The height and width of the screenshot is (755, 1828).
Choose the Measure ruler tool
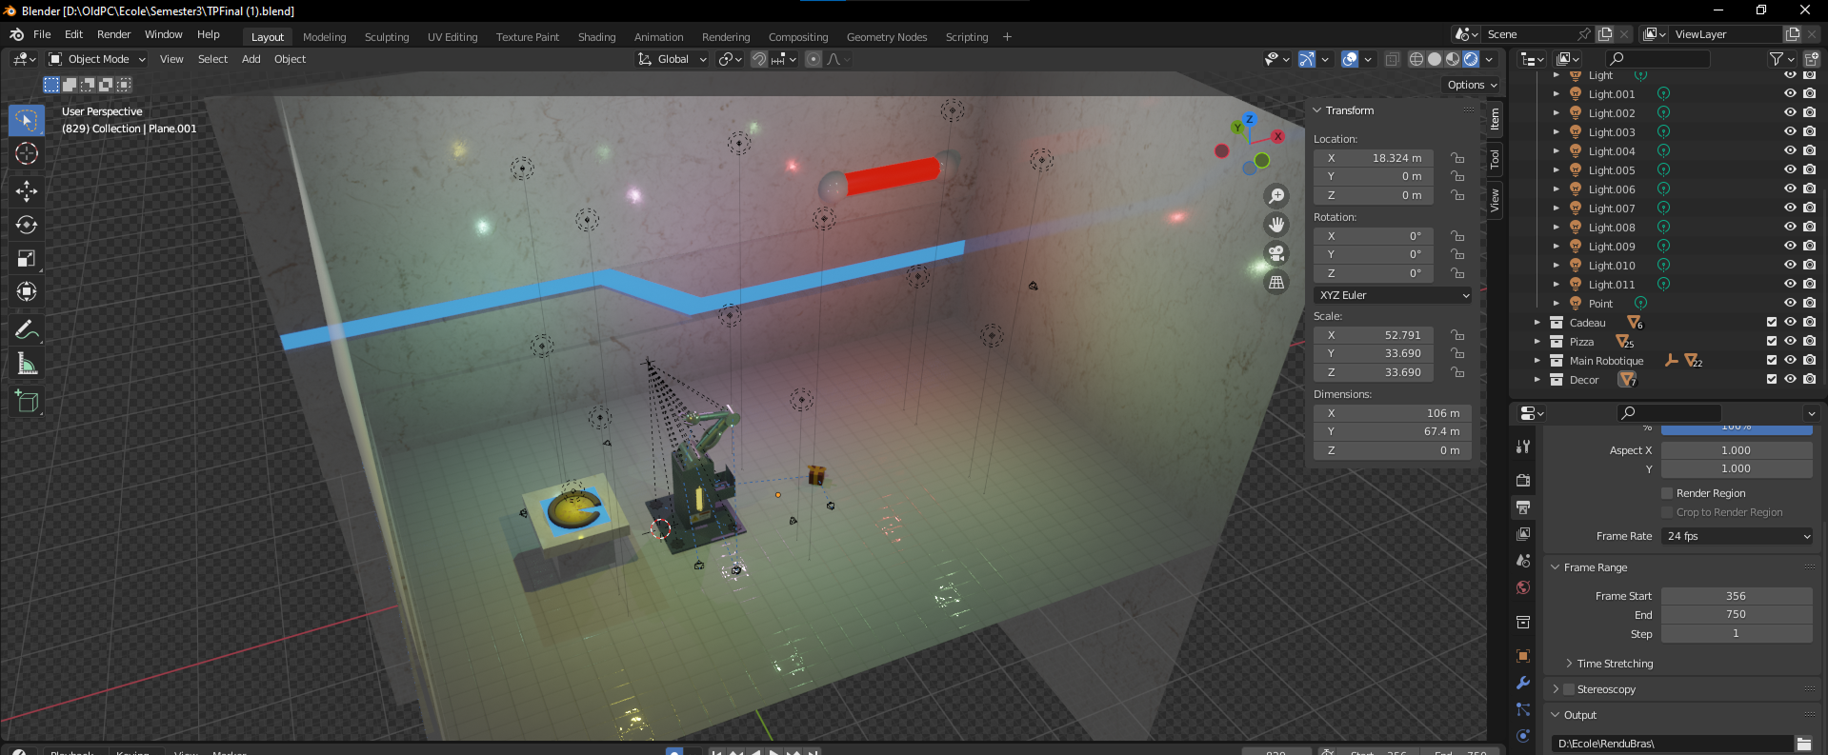[x=27, y=364]
